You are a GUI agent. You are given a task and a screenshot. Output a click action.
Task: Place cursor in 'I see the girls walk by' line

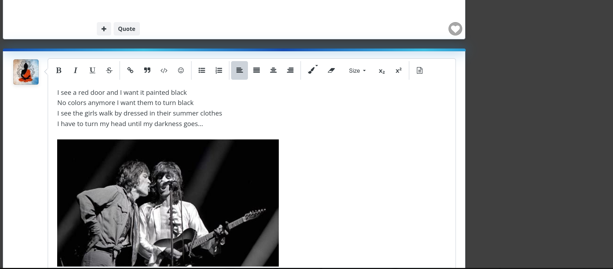click(140, 113)
